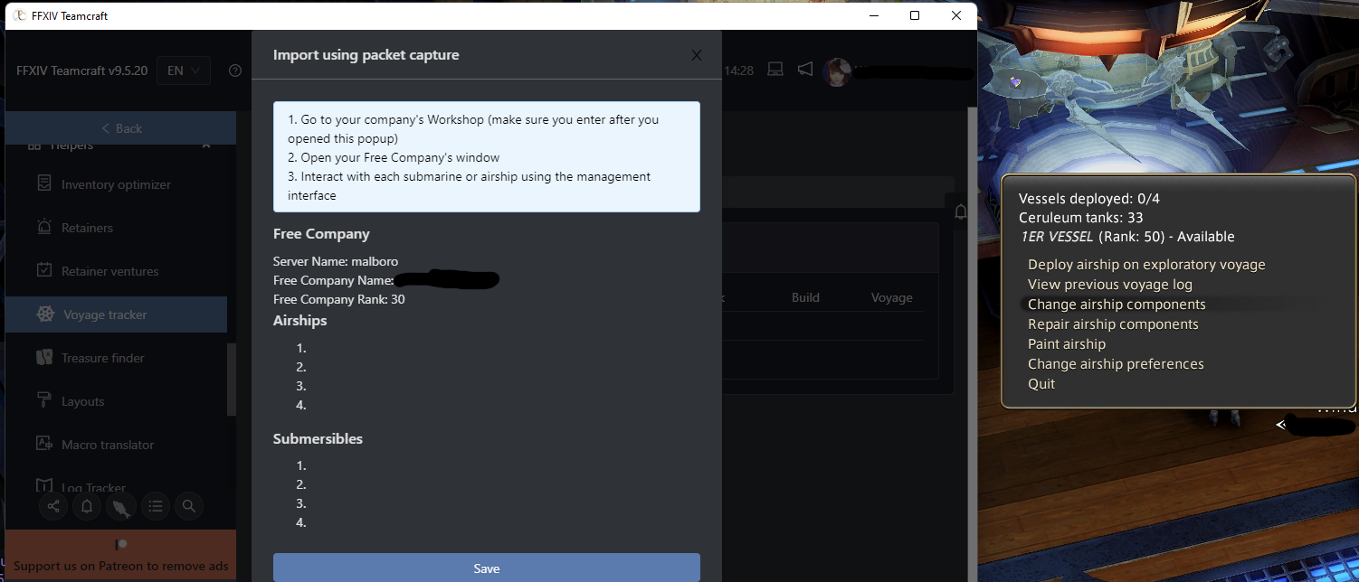This screenshot has width=1359, height=582.
Task: Open the EN language dropdown
Action: [184, 70]
